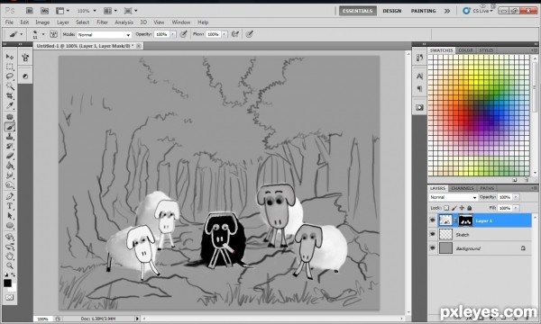Image resolution: width=541 pixels, height=324 pixels.
Task: Toggle tablet pressure controls opacity
Action: pyautogui.click(x=184, y=34)
